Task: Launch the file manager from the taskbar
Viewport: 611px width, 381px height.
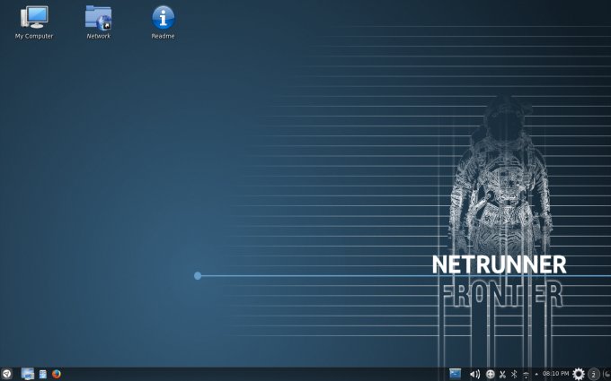Action: tap(43, 375)
